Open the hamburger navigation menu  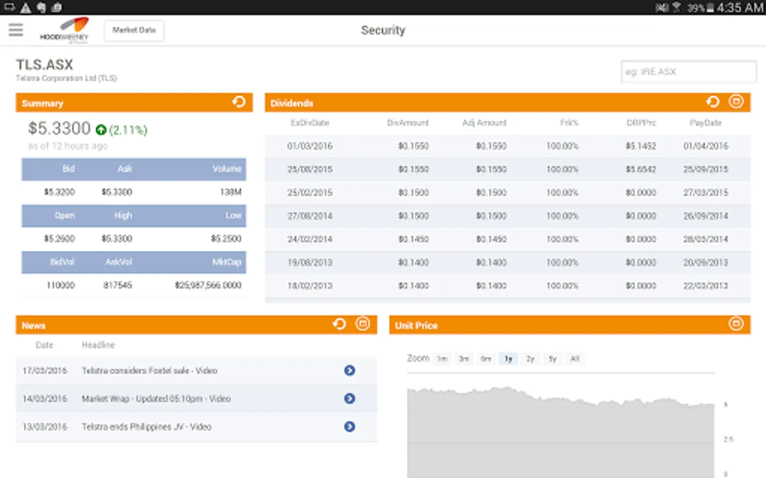point(16,30)
